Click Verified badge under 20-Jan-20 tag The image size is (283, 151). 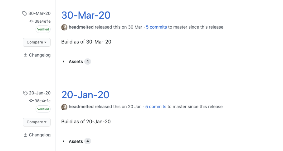pyautogui.click(x=43, y=109)
